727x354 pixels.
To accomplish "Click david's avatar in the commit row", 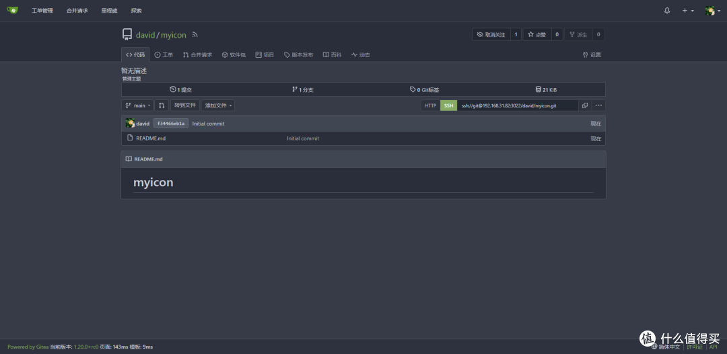I will (130, 124).
